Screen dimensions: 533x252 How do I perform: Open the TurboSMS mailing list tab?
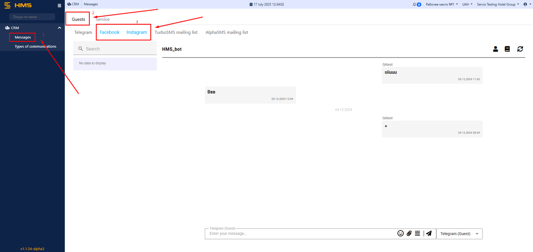[x=176, y=32]
